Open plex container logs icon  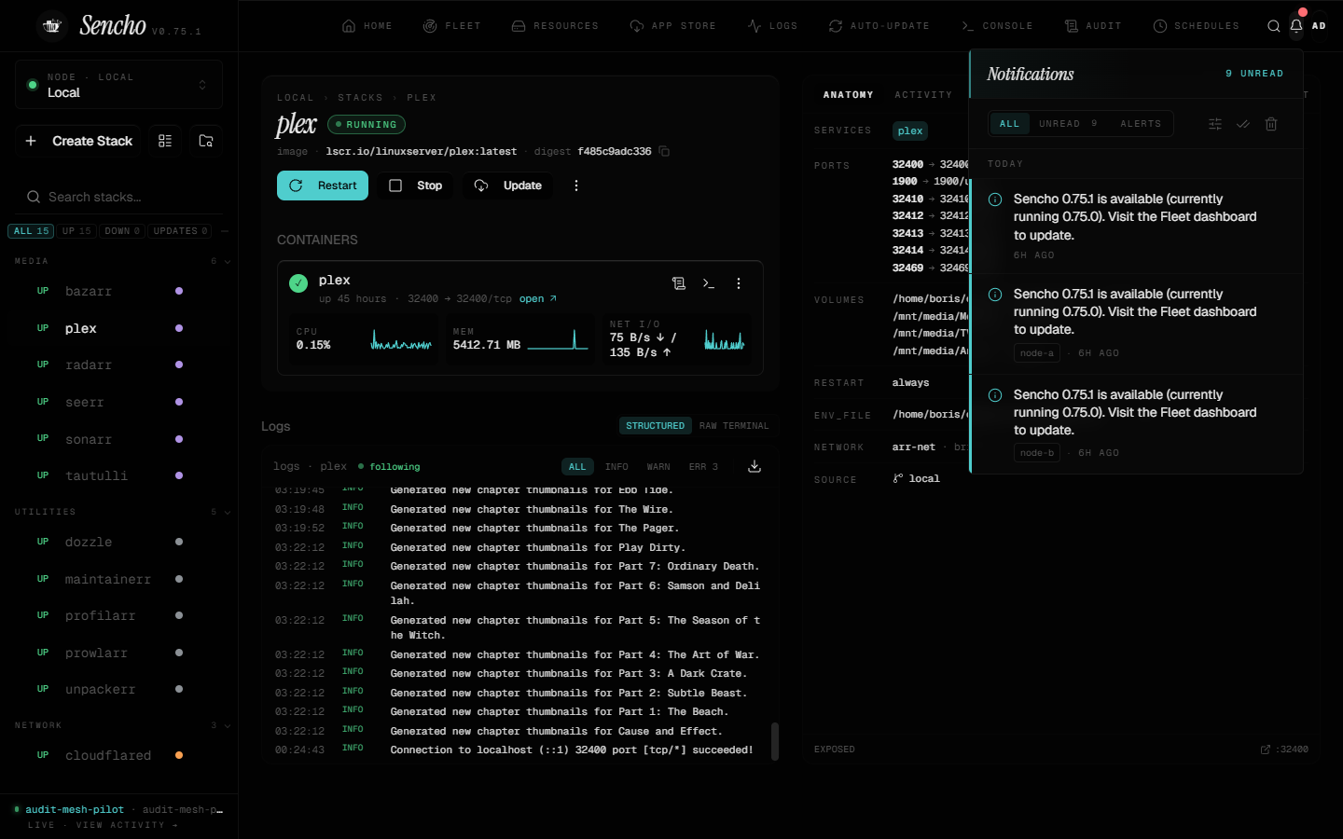click(x=679, y=283)
